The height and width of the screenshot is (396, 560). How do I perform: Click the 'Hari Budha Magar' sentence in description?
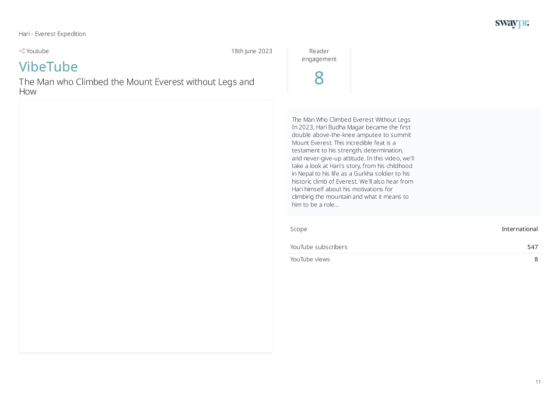point(351,135)
